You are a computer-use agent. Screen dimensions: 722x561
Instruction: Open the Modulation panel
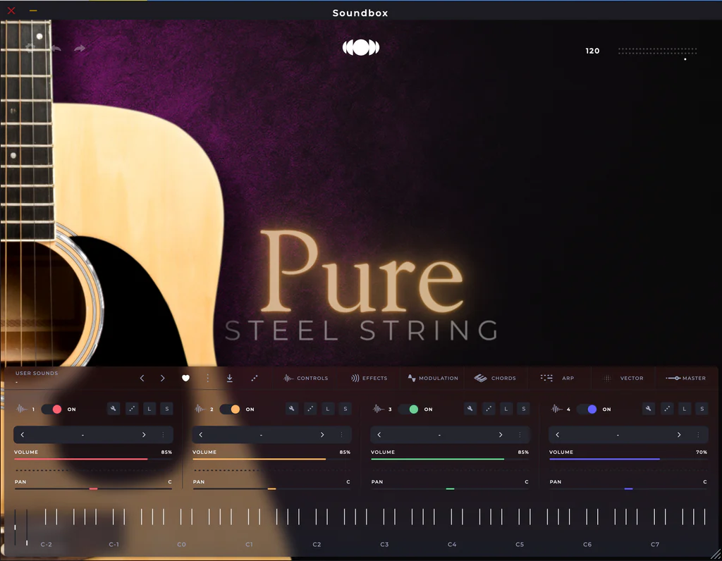(432, 378)
